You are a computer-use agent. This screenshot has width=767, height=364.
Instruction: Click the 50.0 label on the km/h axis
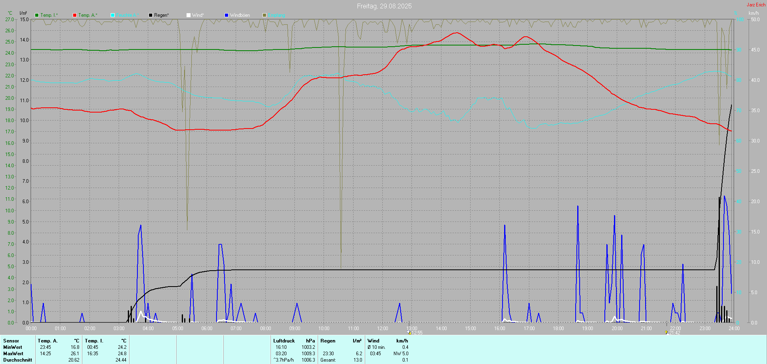[x=755, y=20]
